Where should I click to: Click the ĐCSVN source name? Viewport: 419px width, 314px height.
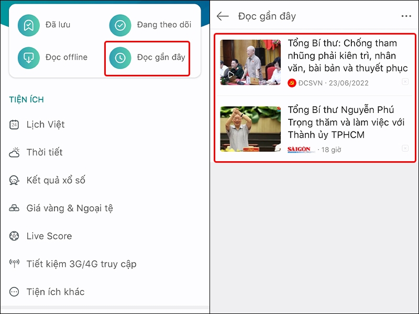311,83
